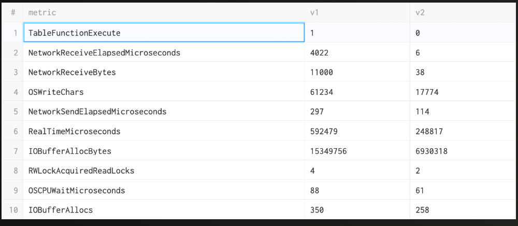
Task: Click the v2 column header
Action: pos(463,12)
